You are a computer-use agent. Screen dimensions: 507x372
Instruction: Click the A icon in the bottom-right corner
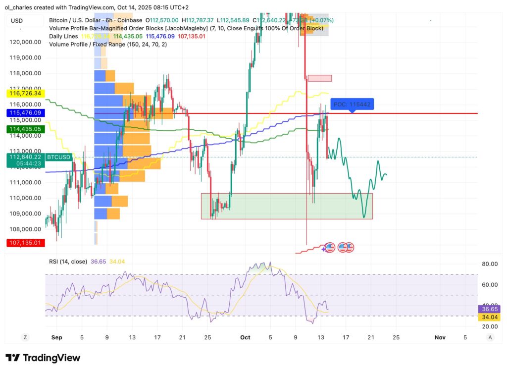point(490,337)
